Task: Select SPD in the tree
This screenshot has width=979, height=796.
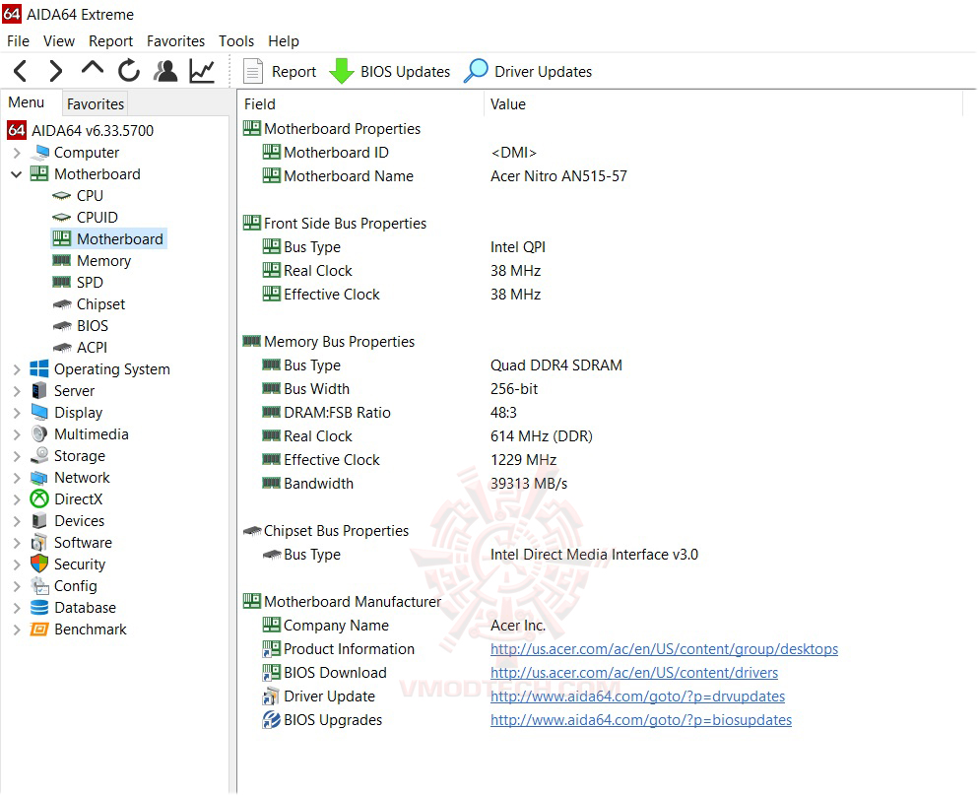Action: [x=90, y=283]
